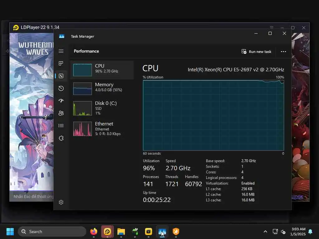Click the L3 cache 16.0 MB value
This screenshot has height=239, width=319.
click(x=248, y=200)
